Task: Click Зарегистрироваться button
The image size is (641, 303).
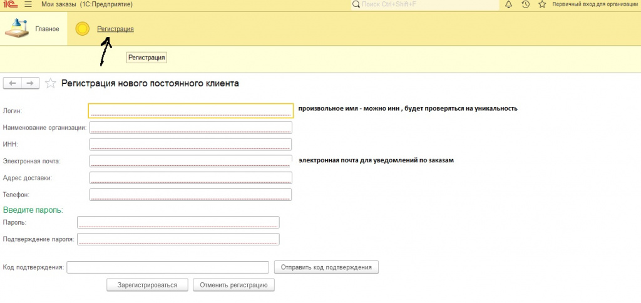Action: click(x=148, y=285)
